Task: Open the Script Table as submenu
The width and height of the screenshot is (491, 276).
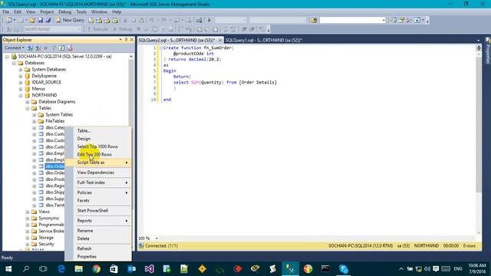Action: tap(97, 163)
